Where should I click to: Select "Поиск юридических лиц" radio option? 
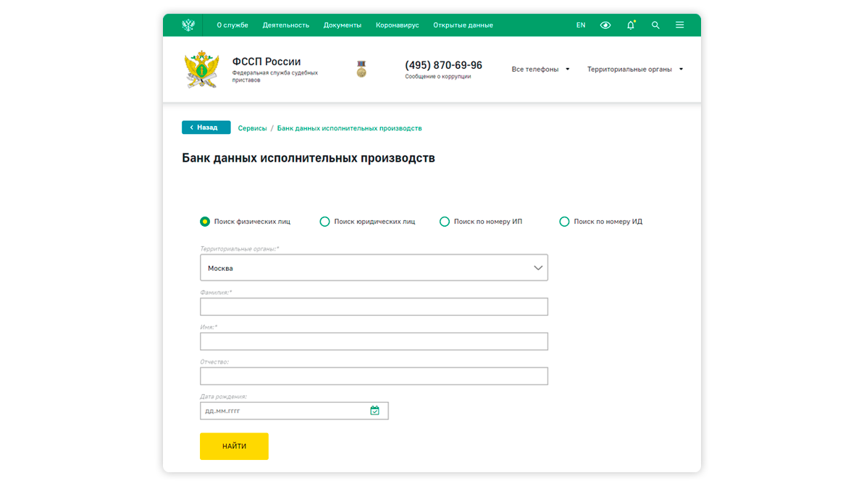(325, 222)
